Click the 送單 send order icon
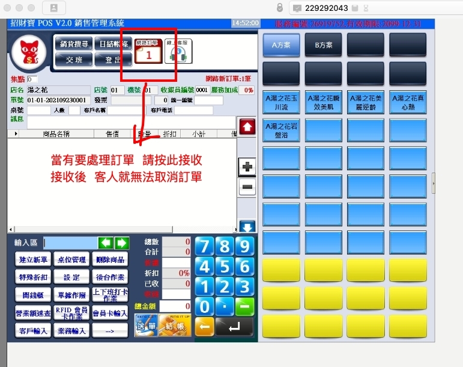The width and height of the screenshot is (463, 367). tap(146, 325)
